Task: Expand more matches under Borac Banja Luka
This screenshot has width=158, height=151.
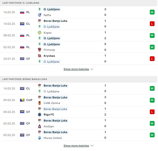Action: pyautogui.click(x=76, y=145)
